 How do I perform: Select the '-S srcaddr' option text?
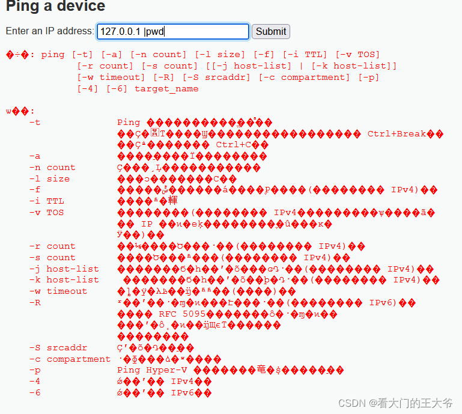click(x=58, y=348)
